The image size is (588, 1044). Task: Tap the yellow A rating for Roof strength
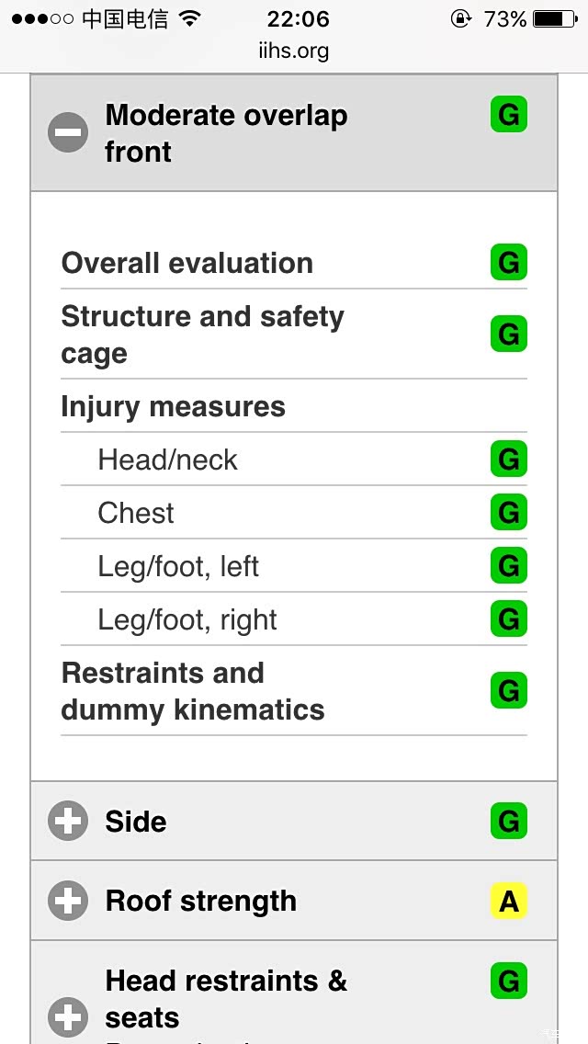(x=508, y=902)
